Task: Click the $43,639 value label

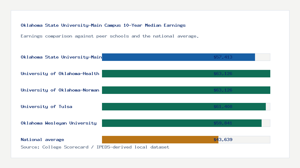Action: tap(223, 140)
